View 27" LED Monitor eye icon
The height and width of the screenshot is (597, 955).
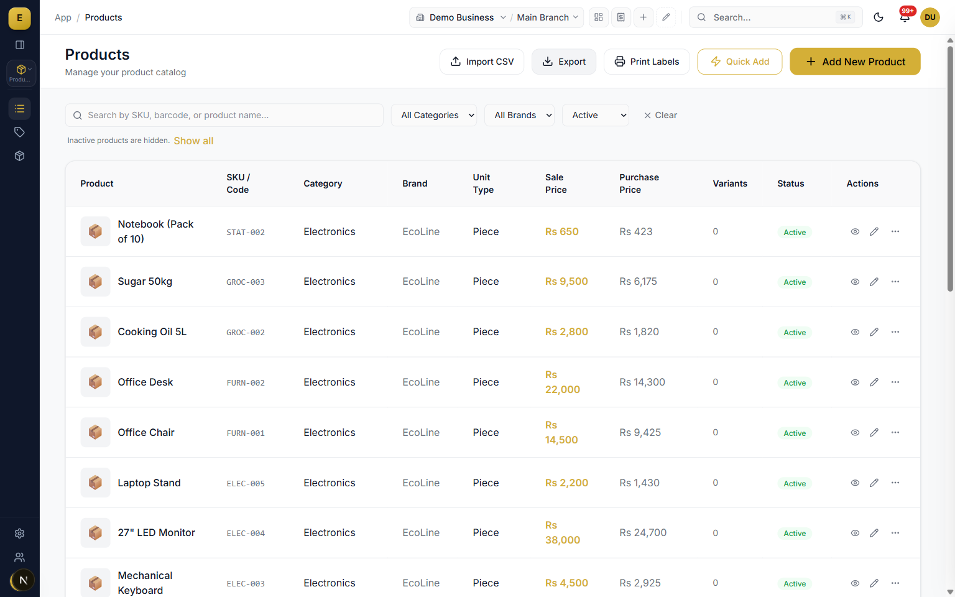pos(855,533)
